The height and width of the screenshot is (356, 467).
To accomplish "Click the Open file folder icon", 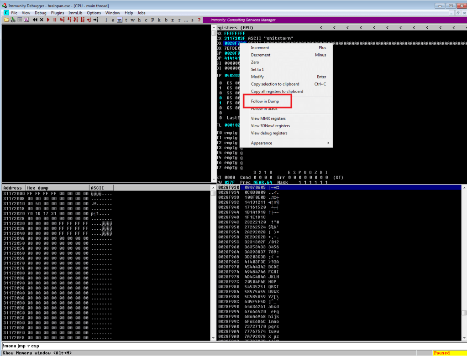I will [6, 20].
